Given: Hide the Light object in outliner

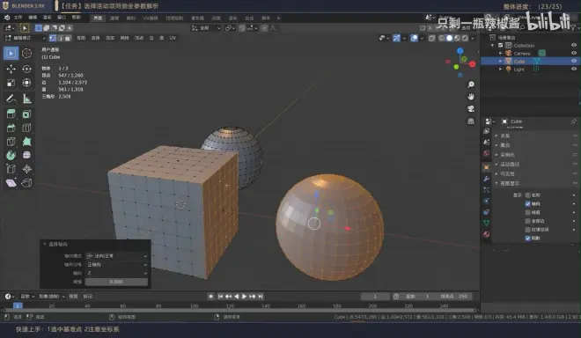Looking at the screenshot, I should tap(574, 69).
